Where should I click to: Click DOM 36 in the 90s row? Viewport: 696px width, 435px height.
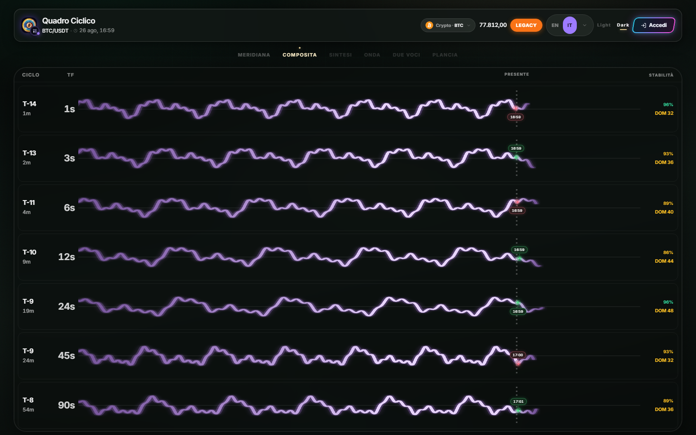point(664,409)
